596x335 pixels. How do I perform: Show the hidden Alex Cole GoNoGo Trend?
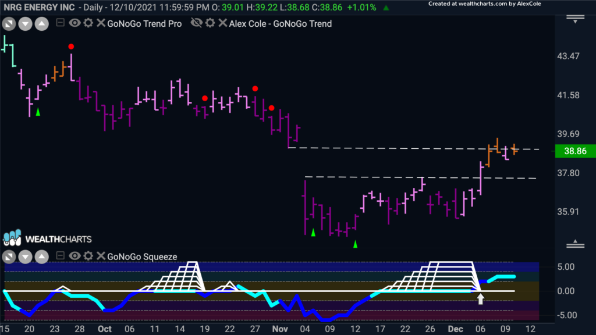[x=197, y=23]
